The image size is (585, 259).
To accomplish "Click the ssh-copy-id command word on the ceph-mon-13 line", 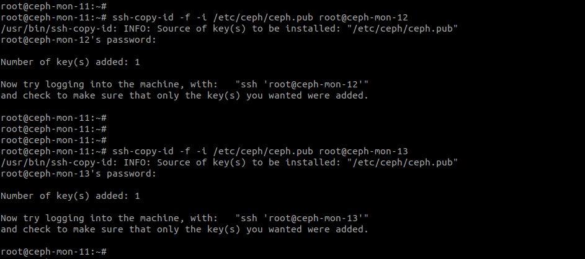I will (143, 151).
